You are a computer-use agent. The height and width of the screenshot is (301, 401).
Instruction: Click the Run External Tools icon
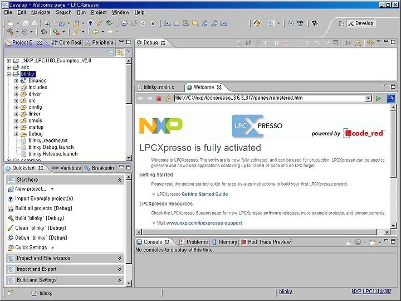tap(56, 32)
